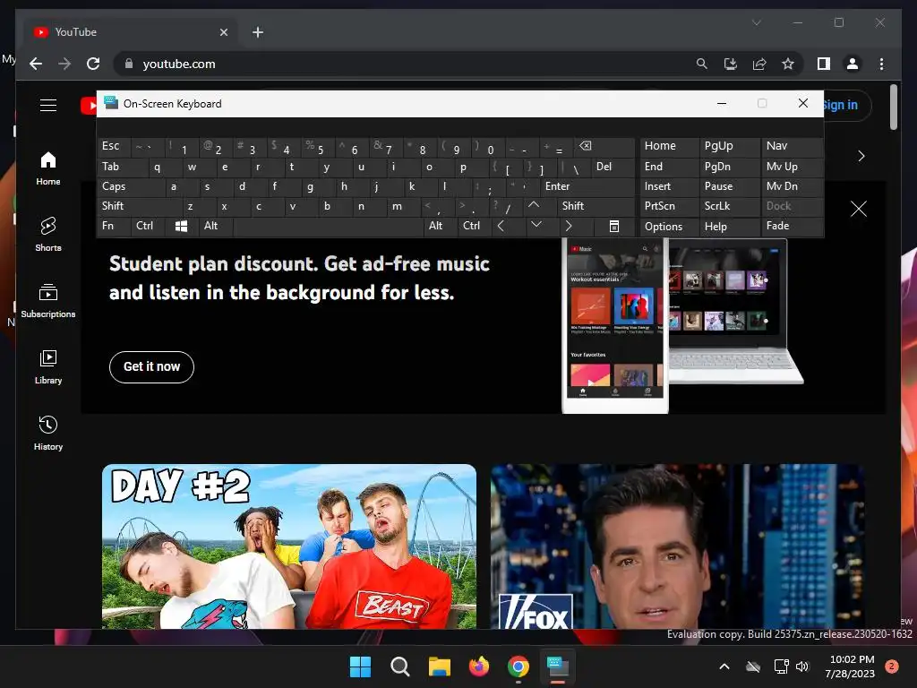This screenshot has width=917, height=688.
Task: Go back in Chrome
Action: (x=36, y=64)
